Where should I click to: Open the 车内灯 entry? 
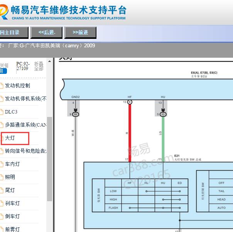coord(12,164)
